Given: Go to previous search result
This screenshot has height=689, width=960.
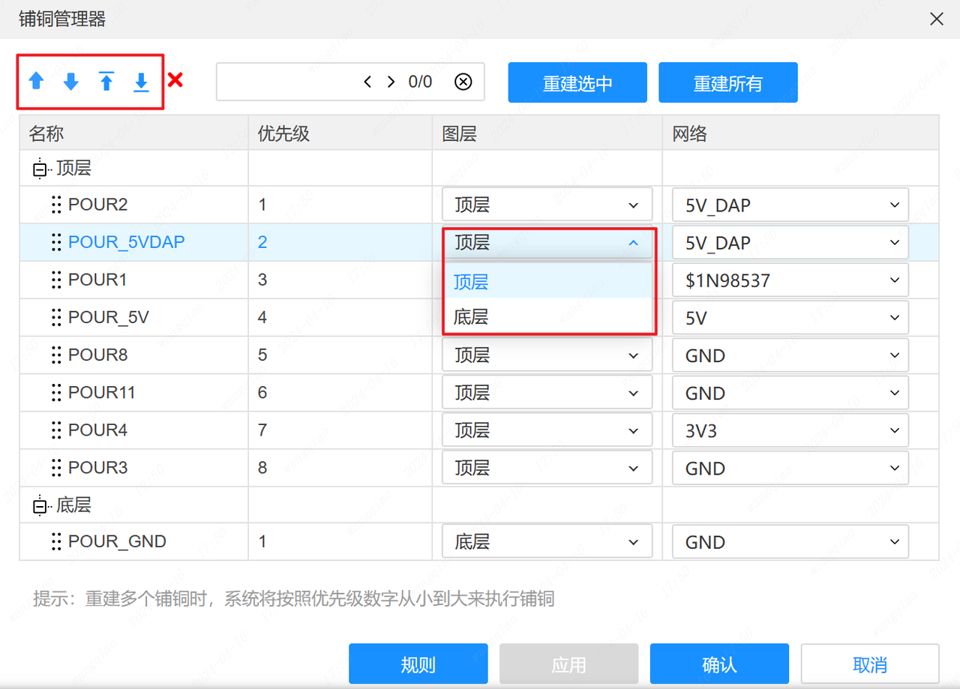Looking at the screenshot, I should 367,82.
